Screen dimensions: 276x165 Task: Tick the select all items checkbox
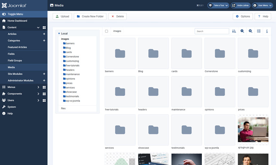pos(107,31)
